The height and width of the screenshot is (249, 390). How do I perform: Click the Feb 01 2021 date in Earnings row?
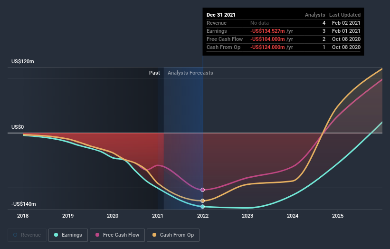(346, 31)
